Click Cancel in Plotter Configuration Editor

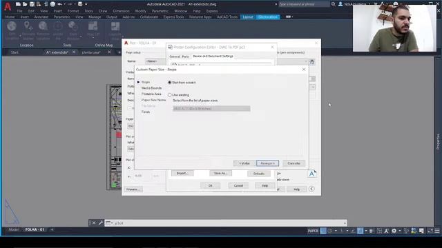pyautogui.click(x=238, y=185)
